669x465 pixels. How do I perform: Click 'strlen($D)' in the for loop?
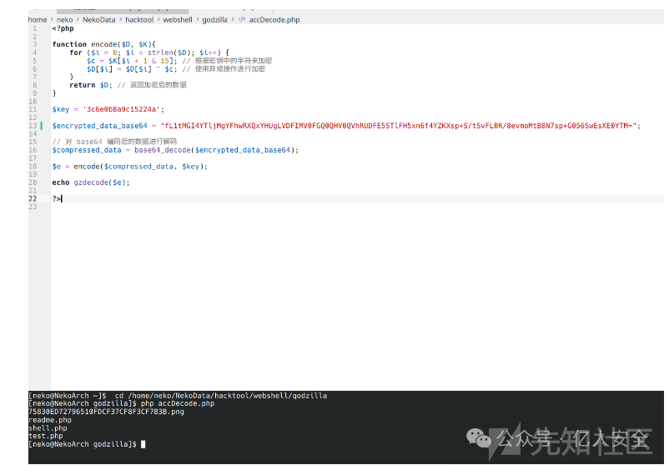coord(169,52)
